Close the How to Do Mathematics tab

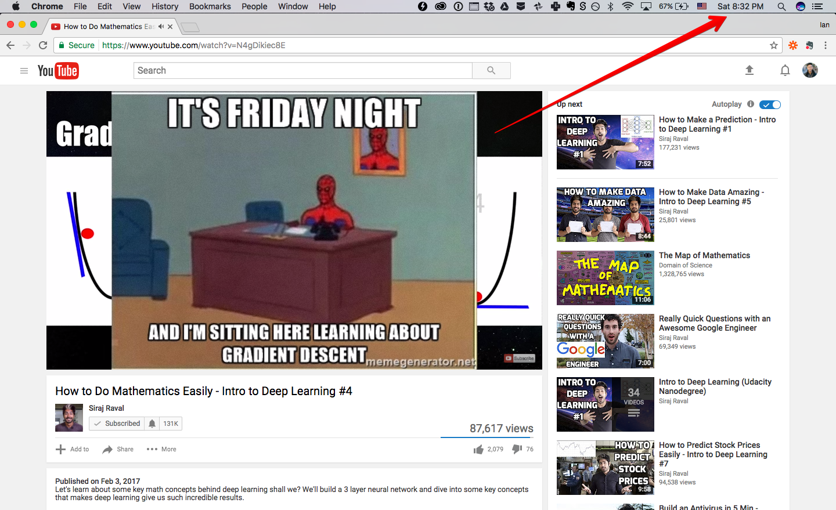click(170, 27)
